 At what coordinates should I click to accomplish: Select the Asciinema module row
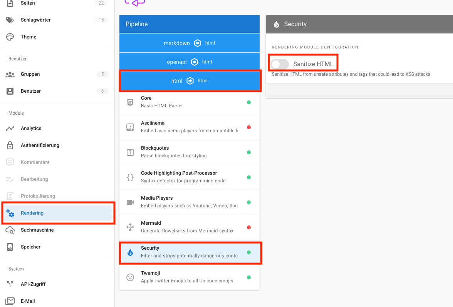point(190,127)
